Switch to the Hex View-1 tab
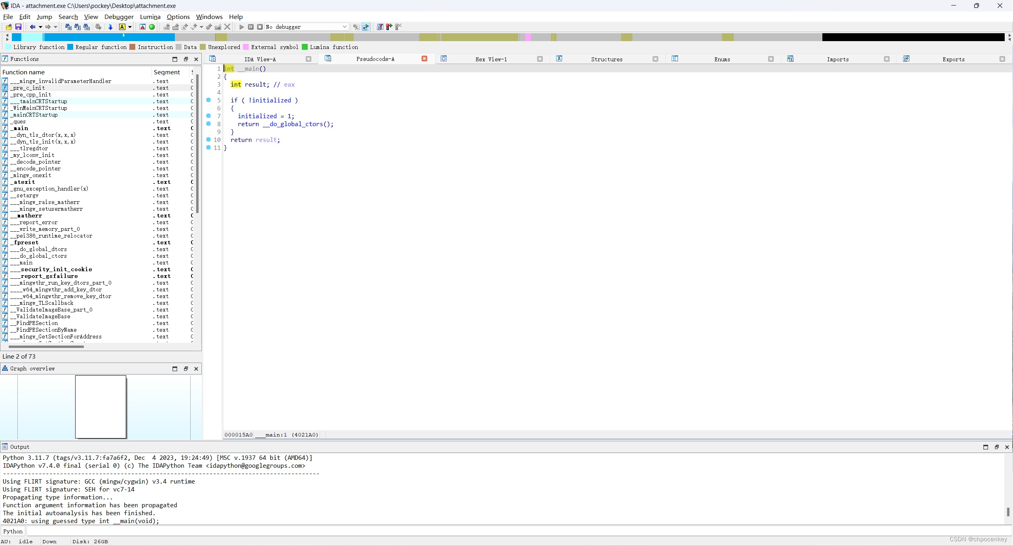Image resolution: width=1013 pixels, height=546 pixels. pyautogui.click(x=490, y=59)
